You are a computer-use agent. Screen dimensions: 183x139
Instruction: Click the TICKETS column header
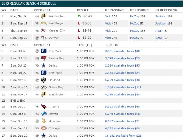pos(112,45)
